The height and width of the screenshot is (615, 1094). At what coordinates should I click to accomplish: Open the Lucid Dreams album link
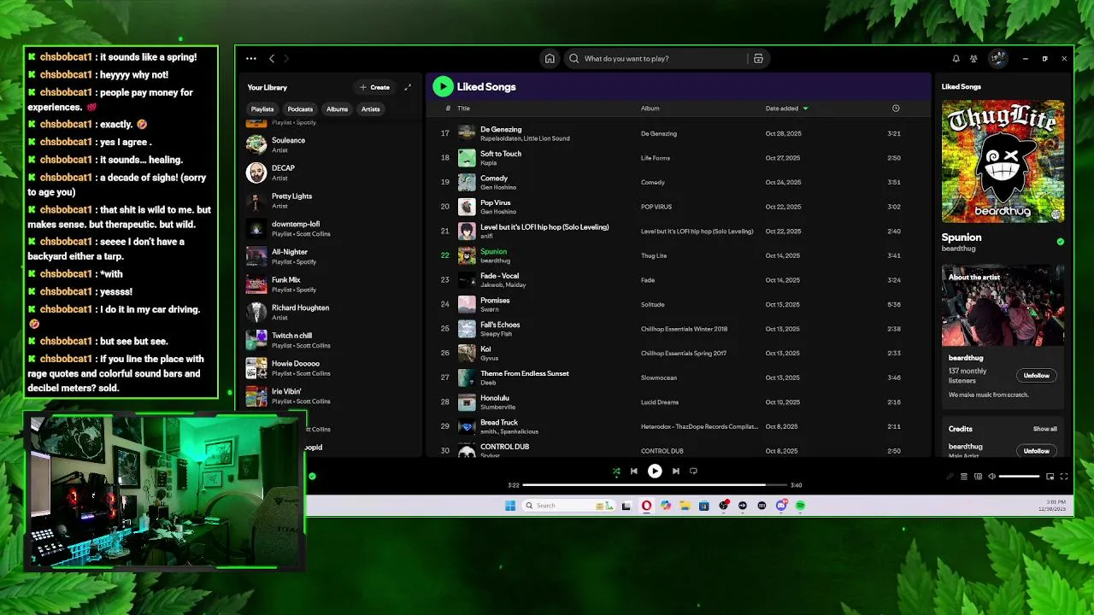pyautogui.click(x=659, y=402)
